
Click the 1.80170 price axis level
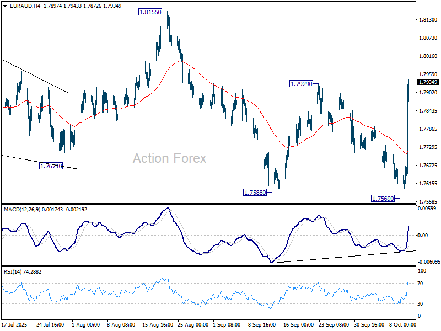[x=428, y=56]
